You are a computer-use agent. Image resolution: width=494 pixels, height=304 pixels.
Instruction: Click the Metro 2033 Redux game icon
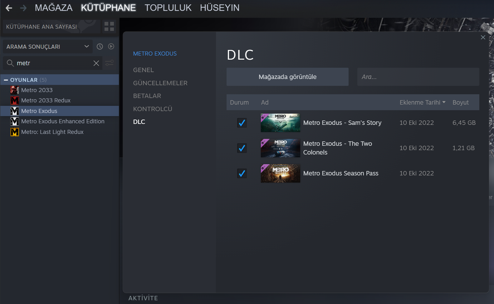[15, 101]
